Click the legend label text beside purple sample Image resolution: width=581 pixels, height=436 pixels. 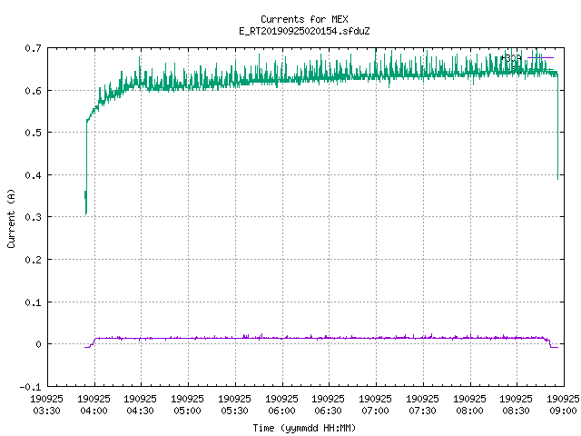511,58
